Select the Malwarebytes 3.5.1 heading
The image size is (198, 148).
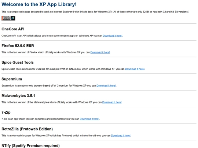[18, 96]
